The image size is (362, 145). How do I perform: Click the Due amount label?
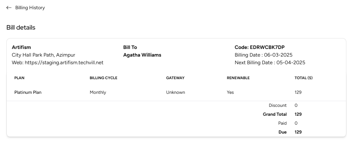pos(283,132)
